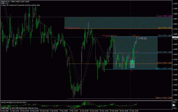
Task: Click the 13 Feb 12:00 time axis label
Action: click(15, 111)
